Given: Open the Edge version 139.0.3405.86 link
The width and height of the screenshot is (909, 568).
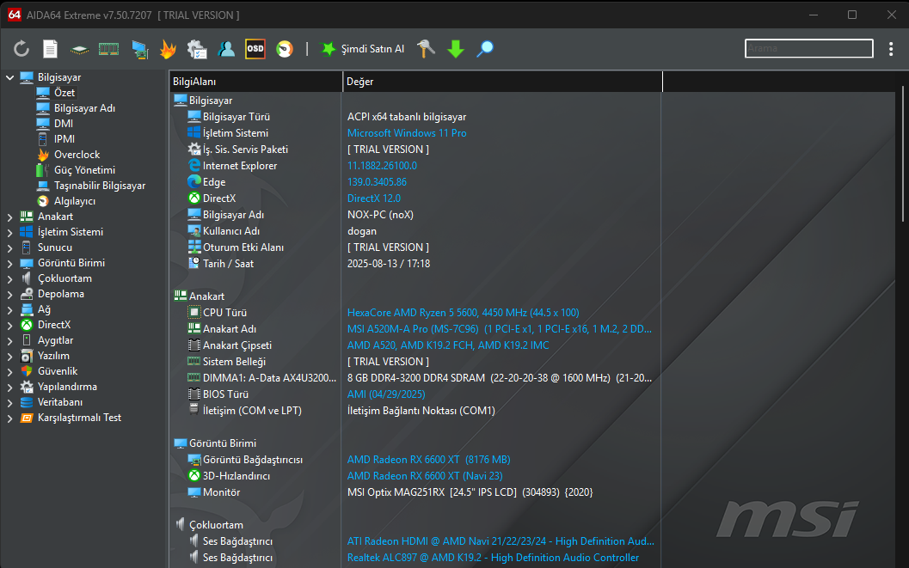Looking at the screenshot, I should tap(377, 182).
